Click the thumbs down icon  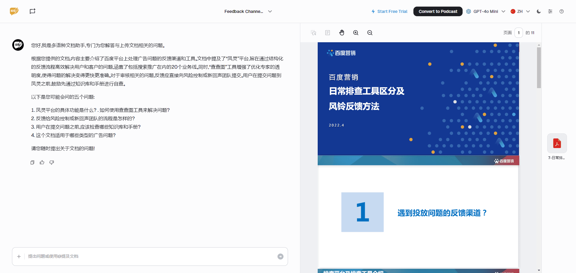pos(52,162)
